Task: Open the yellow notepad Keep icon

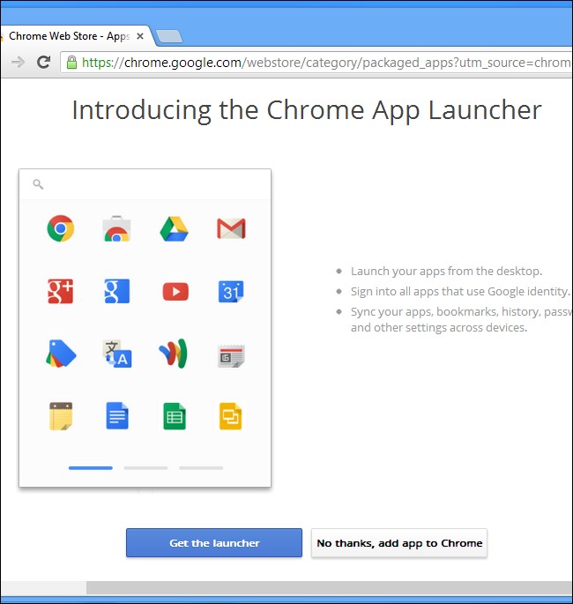Action: point(61,416)
